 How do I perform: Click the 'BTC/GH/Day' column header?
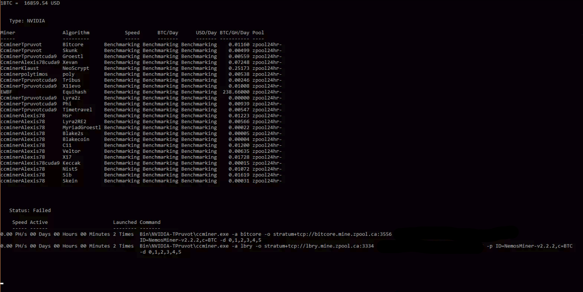pyautogui.click(x=235, y=33)
